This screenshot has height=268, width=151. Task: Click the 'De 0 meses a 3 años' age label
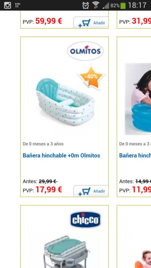click(43, 144)
